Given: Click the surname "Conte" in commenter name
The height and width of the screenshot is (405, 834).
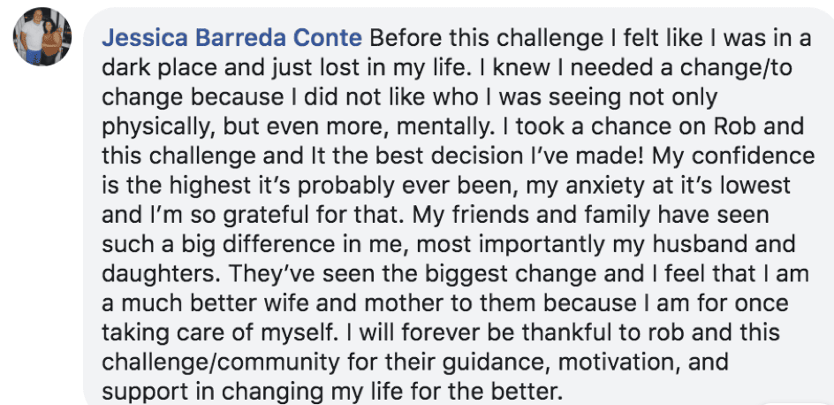Looking at the screenshot, I should tap(330, 38).
